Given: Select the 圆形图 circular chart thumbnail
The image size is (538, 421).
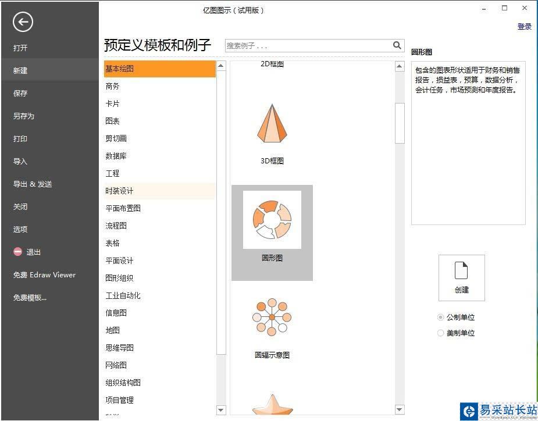Looking at the screenshot, I should tap(272, 220).
